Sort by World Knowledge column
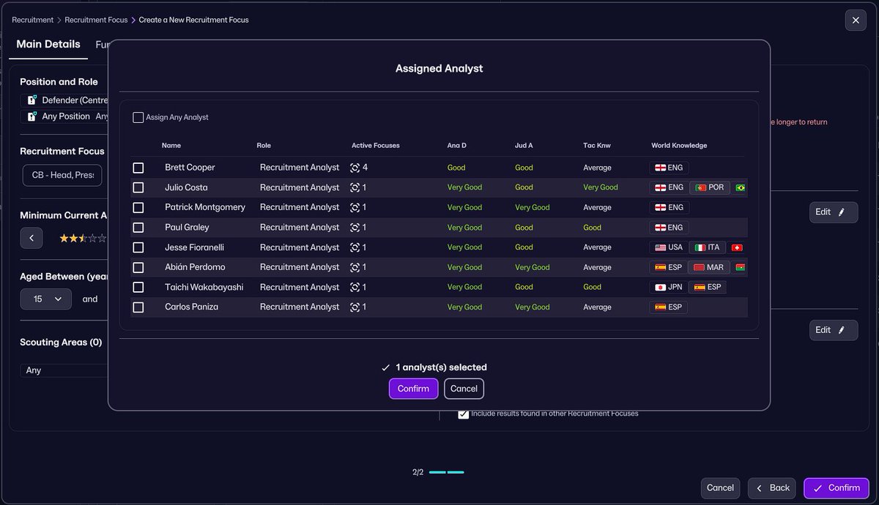Image resolution: width=879 pixels, height=505 pixels. pos(679,146)
